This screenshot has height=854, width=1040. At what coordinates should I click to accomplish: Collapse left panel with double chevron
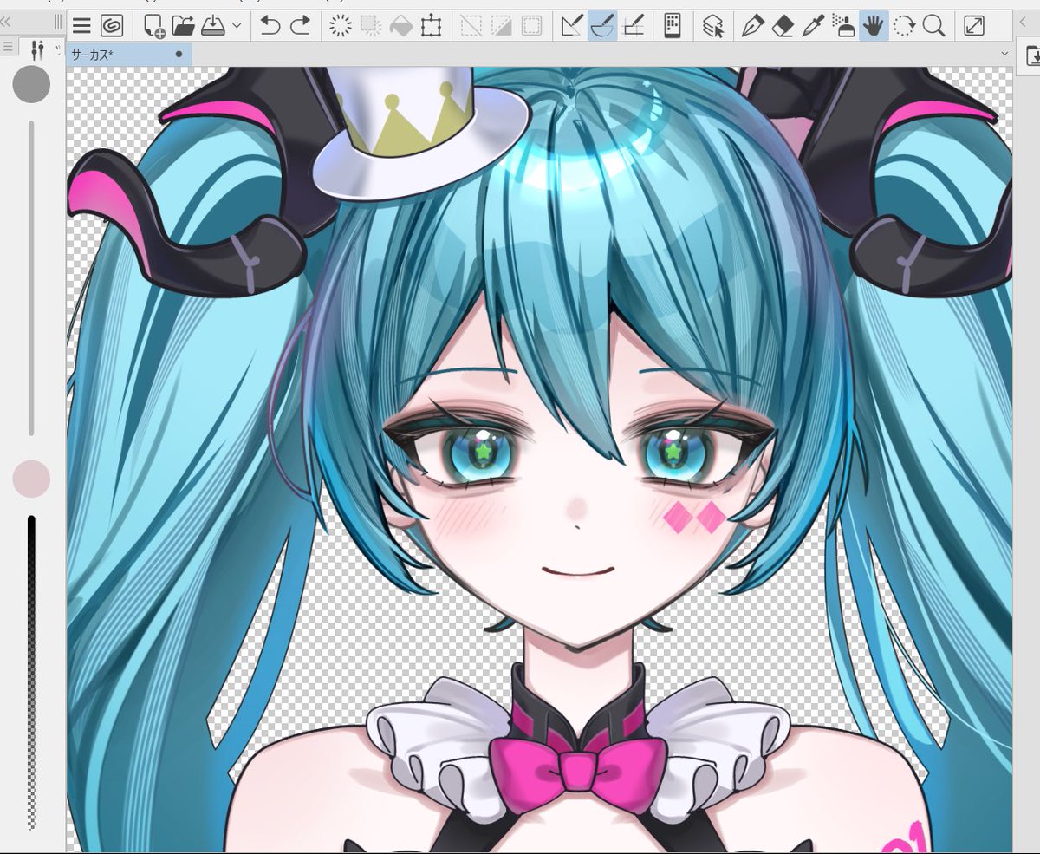click(6, 22)
